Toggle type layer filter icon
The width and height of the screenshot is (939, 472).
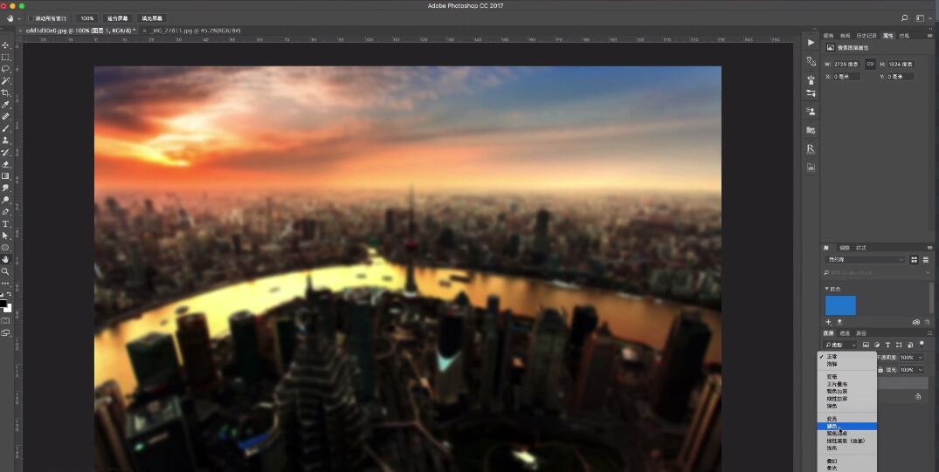coord(887,345)
